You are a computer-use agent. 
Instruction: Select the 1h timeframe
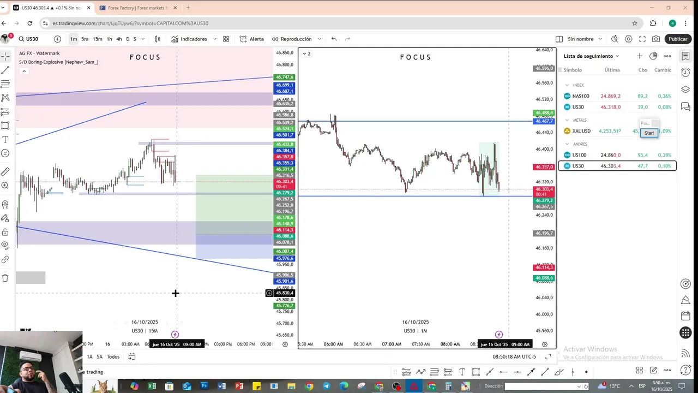click(x=110, y=39)
